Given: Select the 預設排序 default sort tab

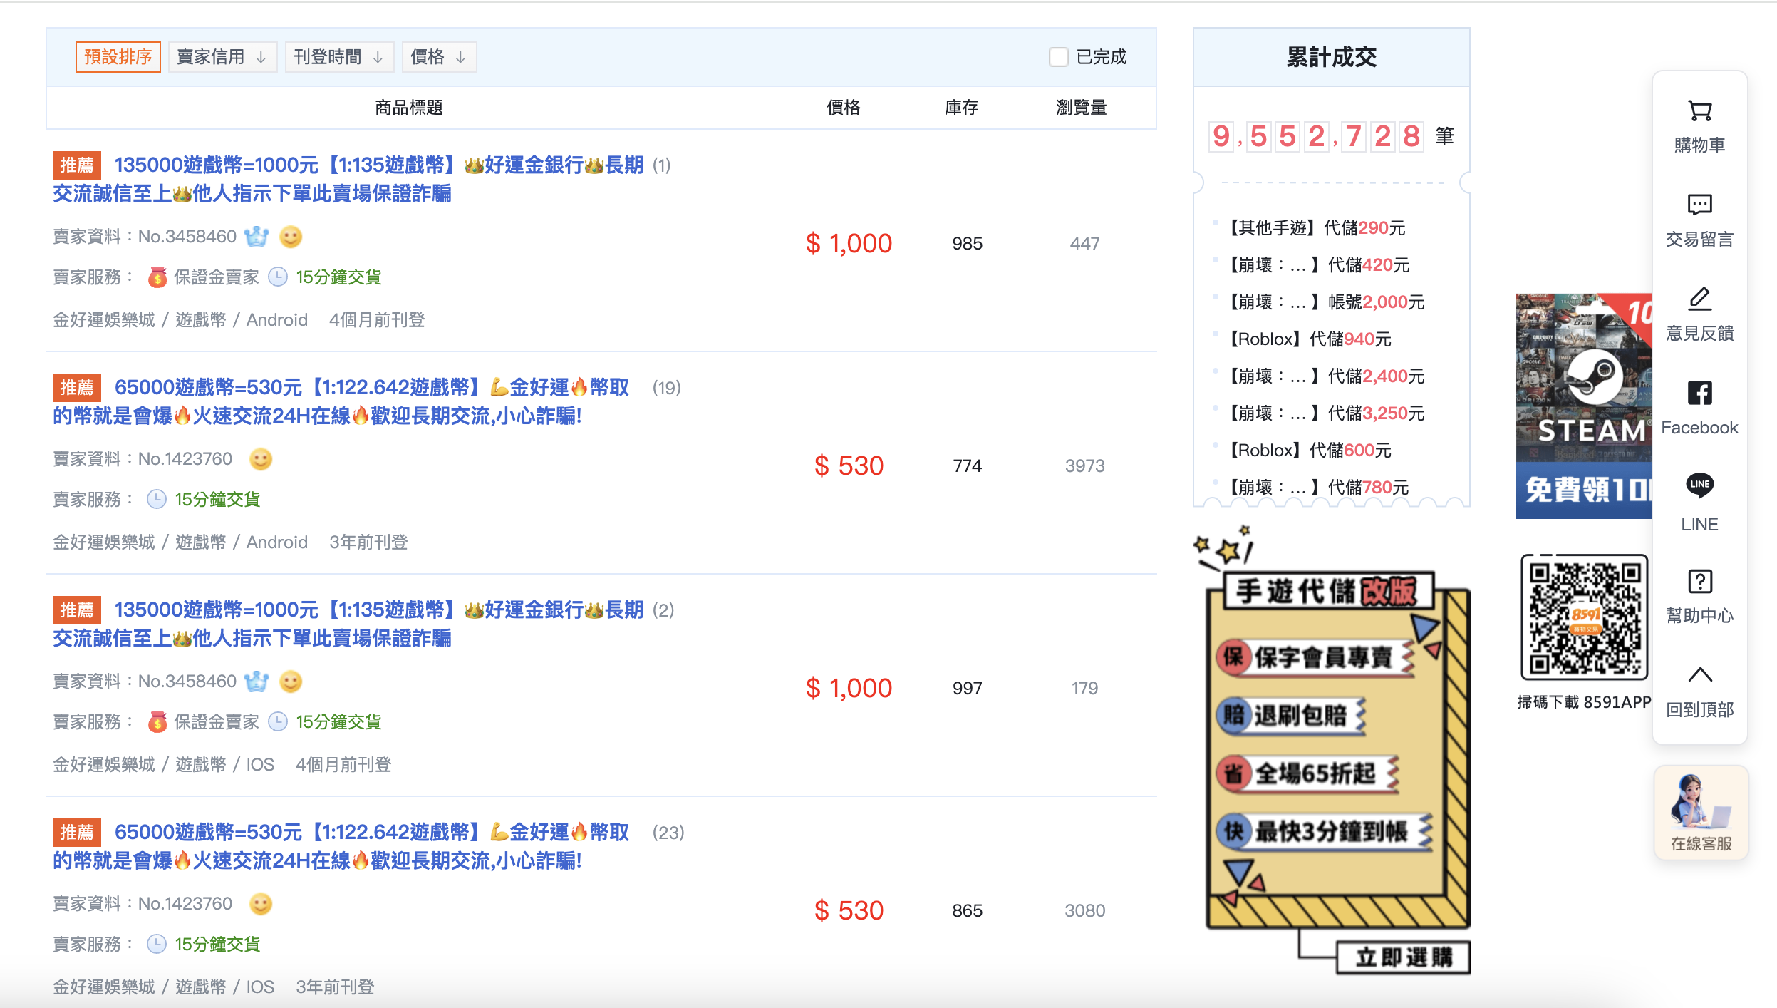Looking at the screenshot, I should [118, 57].
